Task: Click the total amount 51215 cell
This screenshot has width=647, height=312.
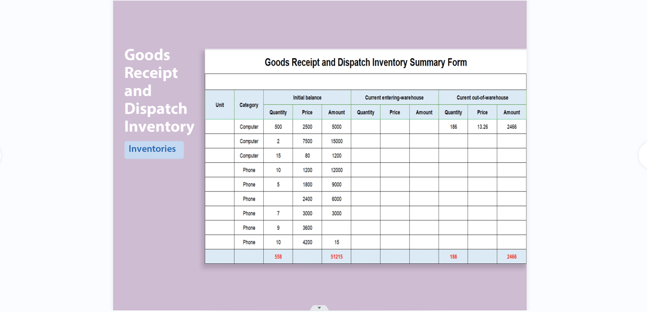Action: tap(336, 257)
